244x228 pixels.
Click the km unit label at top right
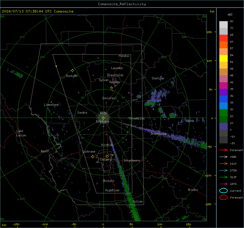coord(212,11)
